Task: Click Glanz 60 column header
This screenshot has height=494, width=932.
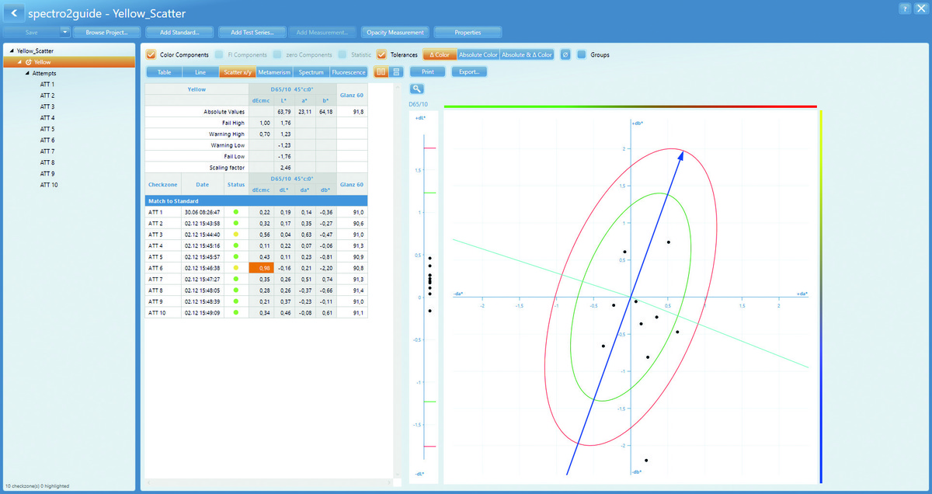Action: coord(353,184)
